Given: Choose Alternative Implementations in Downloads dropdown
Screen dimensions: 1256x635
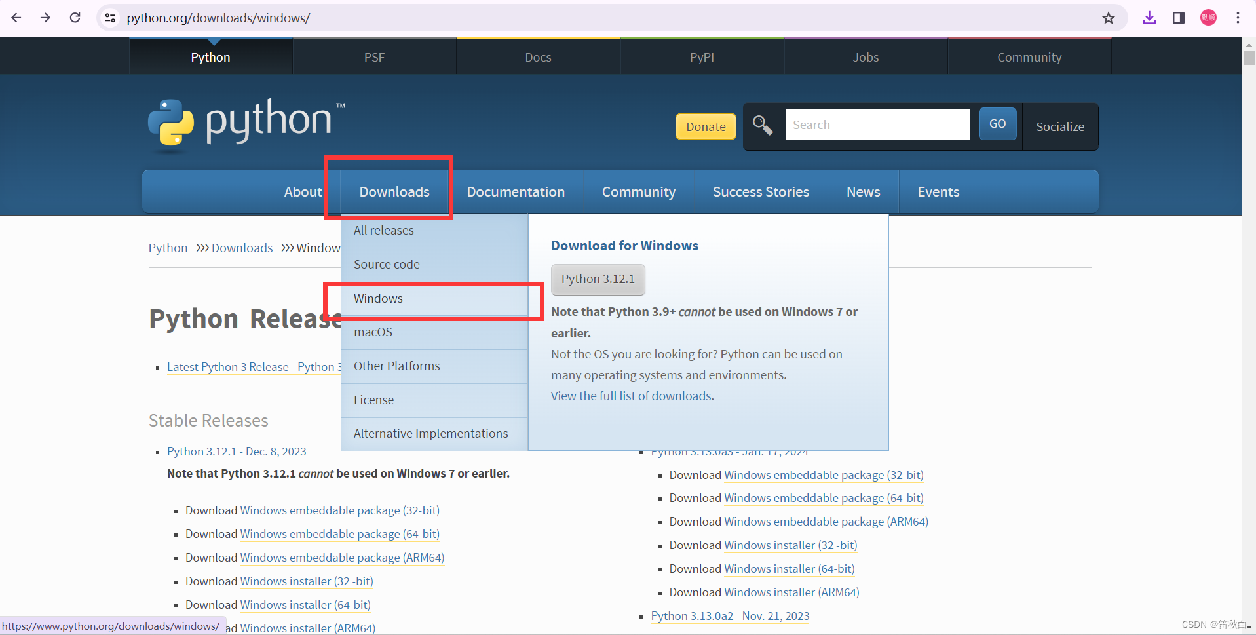Looking at the screenshot, I should click(434, 434).
